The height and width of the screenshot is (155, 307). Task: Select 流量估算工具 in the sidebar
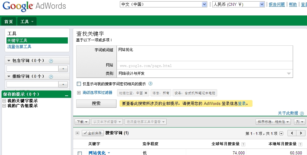point(19,47)
